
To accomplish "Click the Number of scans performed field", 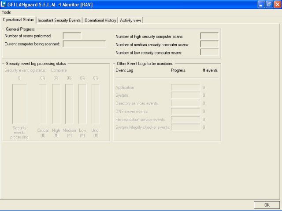I will (72, 36).
